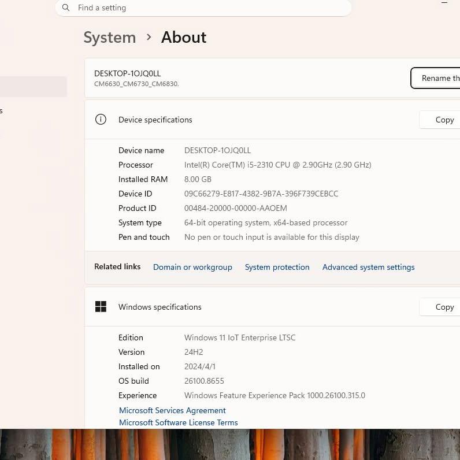The width and height of the screenshot is (460, 460).
Task: Click the Device ID label
Action: (135, 194)
